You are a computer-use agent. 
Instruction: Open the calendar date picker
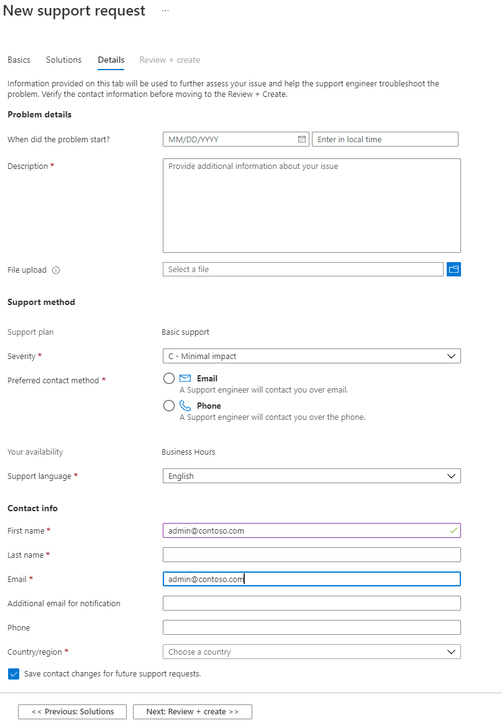(303, 139)
